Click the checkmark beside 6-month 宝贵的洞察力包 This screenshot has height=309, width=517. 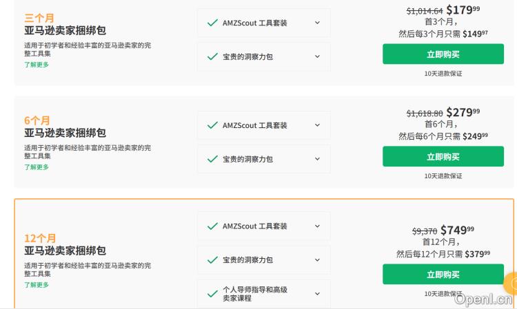(212, 159)
